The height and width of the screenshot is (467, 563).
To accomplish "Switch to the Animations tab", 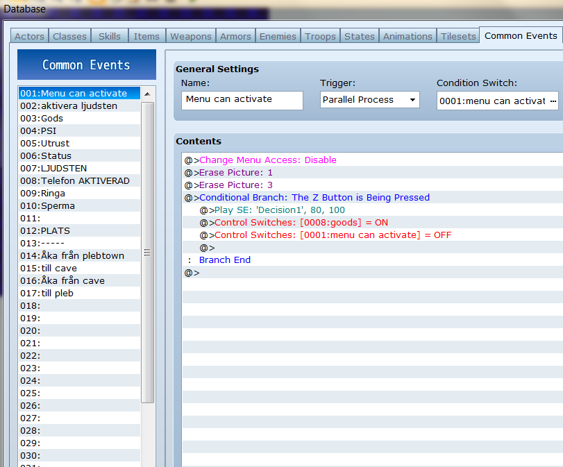I will click(407, 36).
